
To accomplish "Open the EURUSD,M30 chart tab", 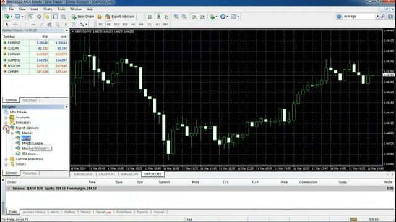I will pos(83,174).
